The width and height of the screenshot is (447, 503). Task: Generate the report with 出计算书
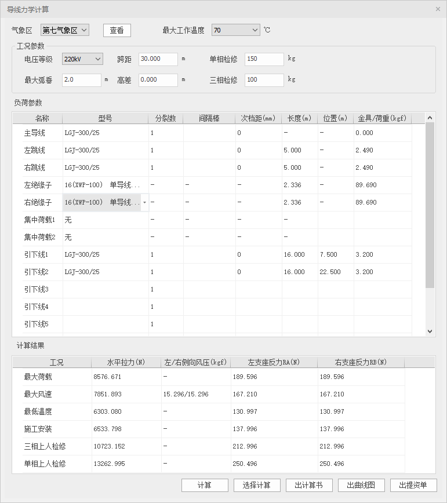point(309,485)
